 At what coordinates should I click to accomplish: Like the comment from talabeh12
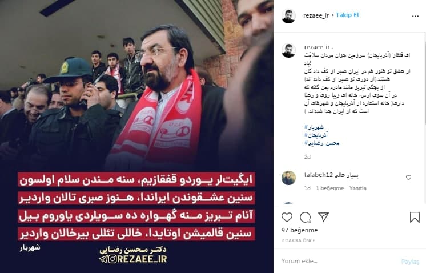(408, 178)
